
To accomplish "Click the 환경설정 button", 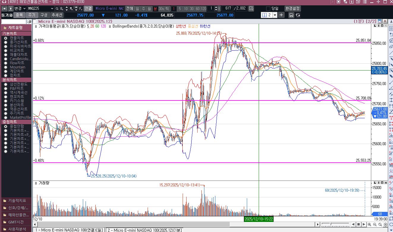I will click(292, 9).
